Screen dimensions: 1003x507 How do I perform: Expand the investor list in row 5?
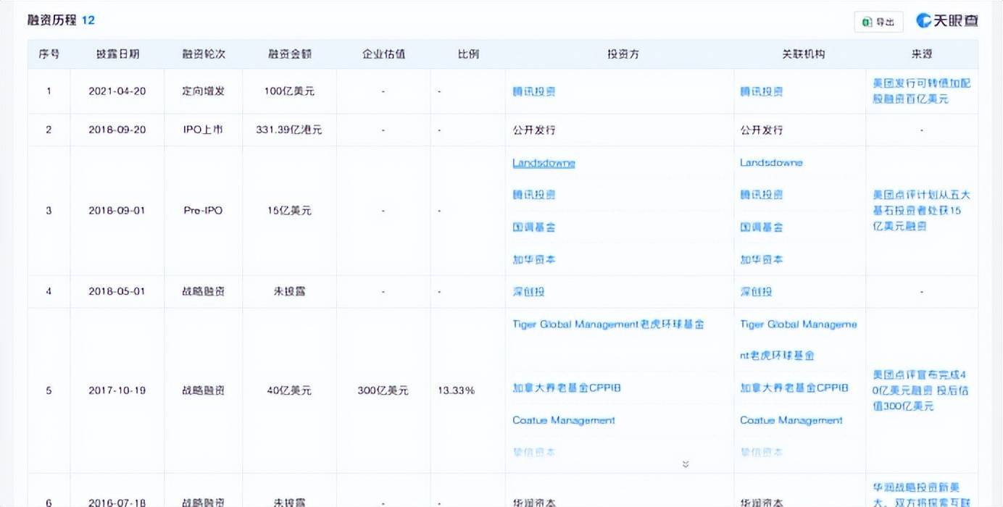click(x=685, y=464)
